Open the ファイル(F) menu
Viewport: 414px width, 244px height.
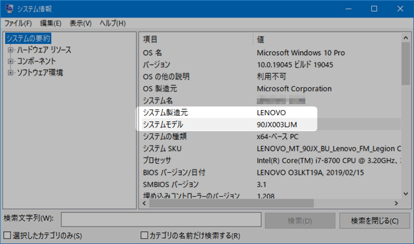(18, 23)
